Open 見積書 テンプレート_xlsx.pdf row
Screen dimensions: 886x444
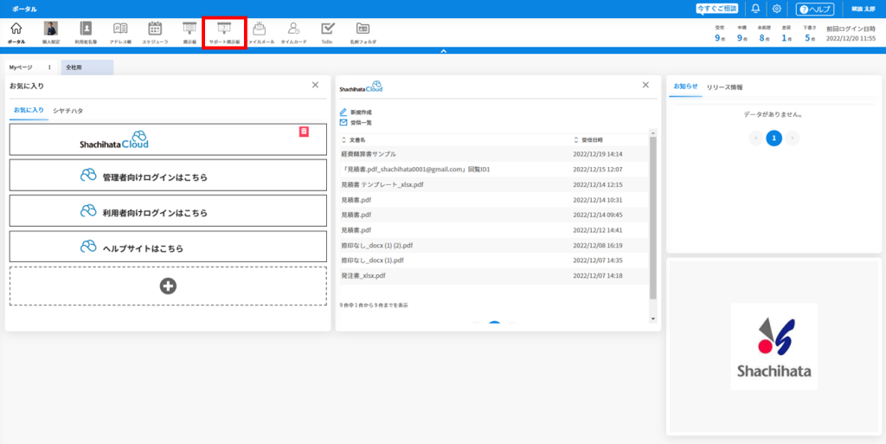click(494, 184)
